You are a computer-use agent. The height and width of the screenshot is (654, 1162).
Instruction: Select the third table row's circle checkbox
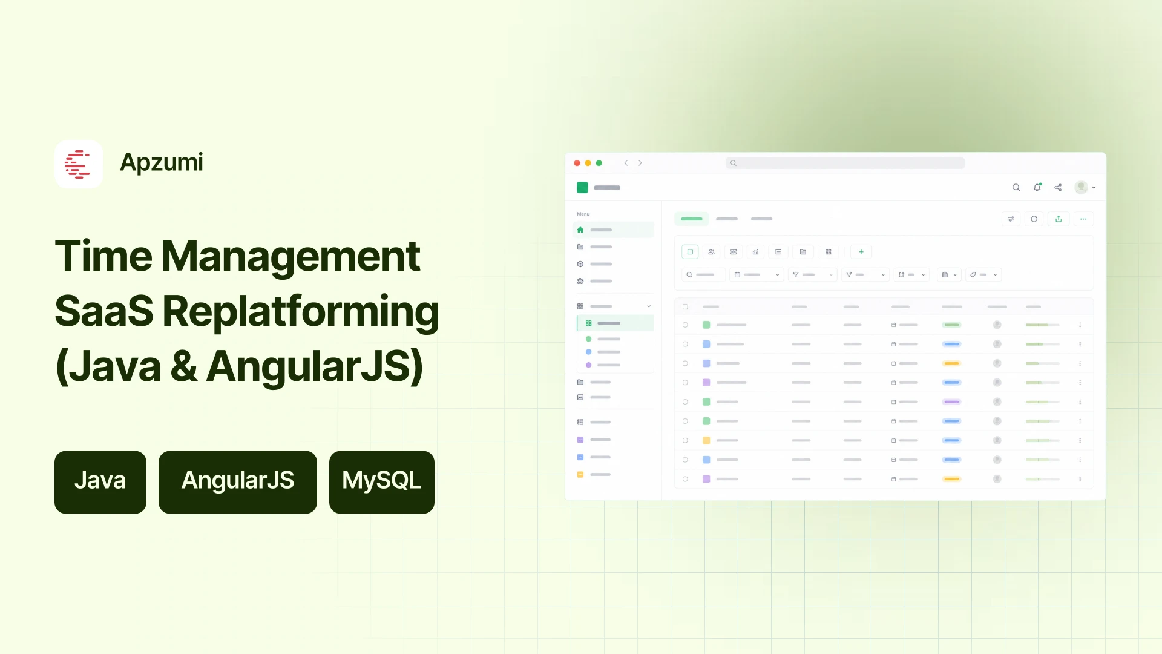coord(685,363)
